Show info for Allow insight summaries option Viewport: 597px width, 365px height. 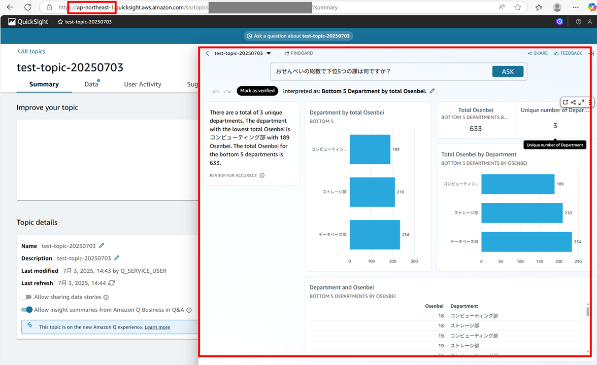(189, 310)
